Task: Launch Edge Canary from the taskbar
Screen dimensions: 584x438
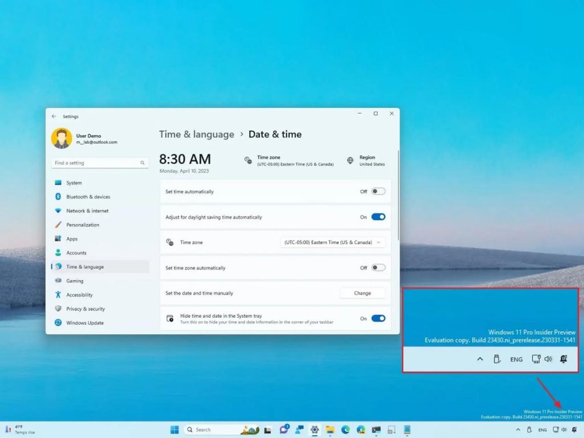Action: pos(361,430)
